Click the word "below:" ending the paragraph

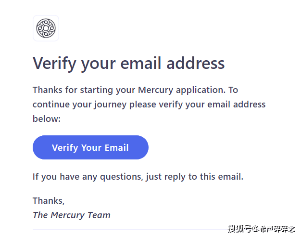[x=46, y=118]
